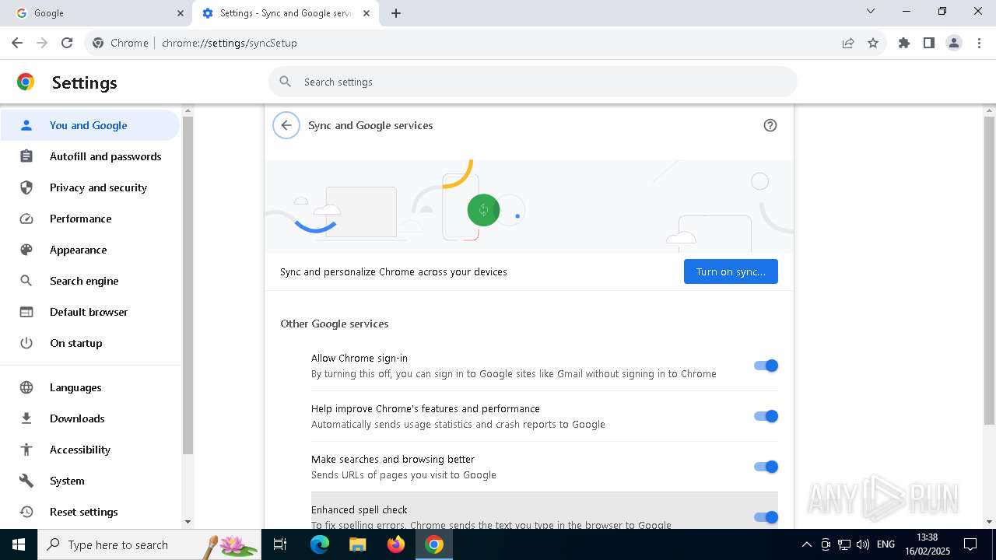Open a new tab with plus button
This screenshot has width=996, height=560.
[x=395, y=13]
